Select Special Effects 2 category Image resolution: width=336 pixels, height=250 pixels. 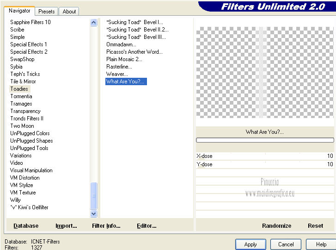point(29,52)
